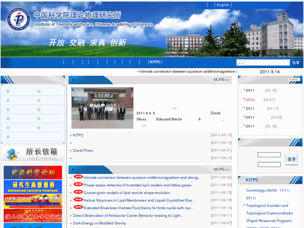Click NEW badge beside Coarse-grain models talk
Viewport: 304px width, 228px height.
coord(78,192)
